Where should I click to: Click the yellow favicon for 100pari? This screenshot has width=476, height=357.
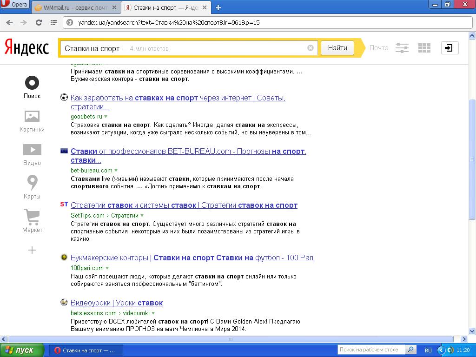coord(64,257)
